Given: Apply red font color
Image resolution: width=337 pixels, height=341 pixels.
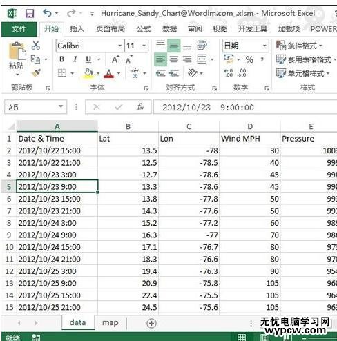Looking at the screenshot, I should pos(109,74).
